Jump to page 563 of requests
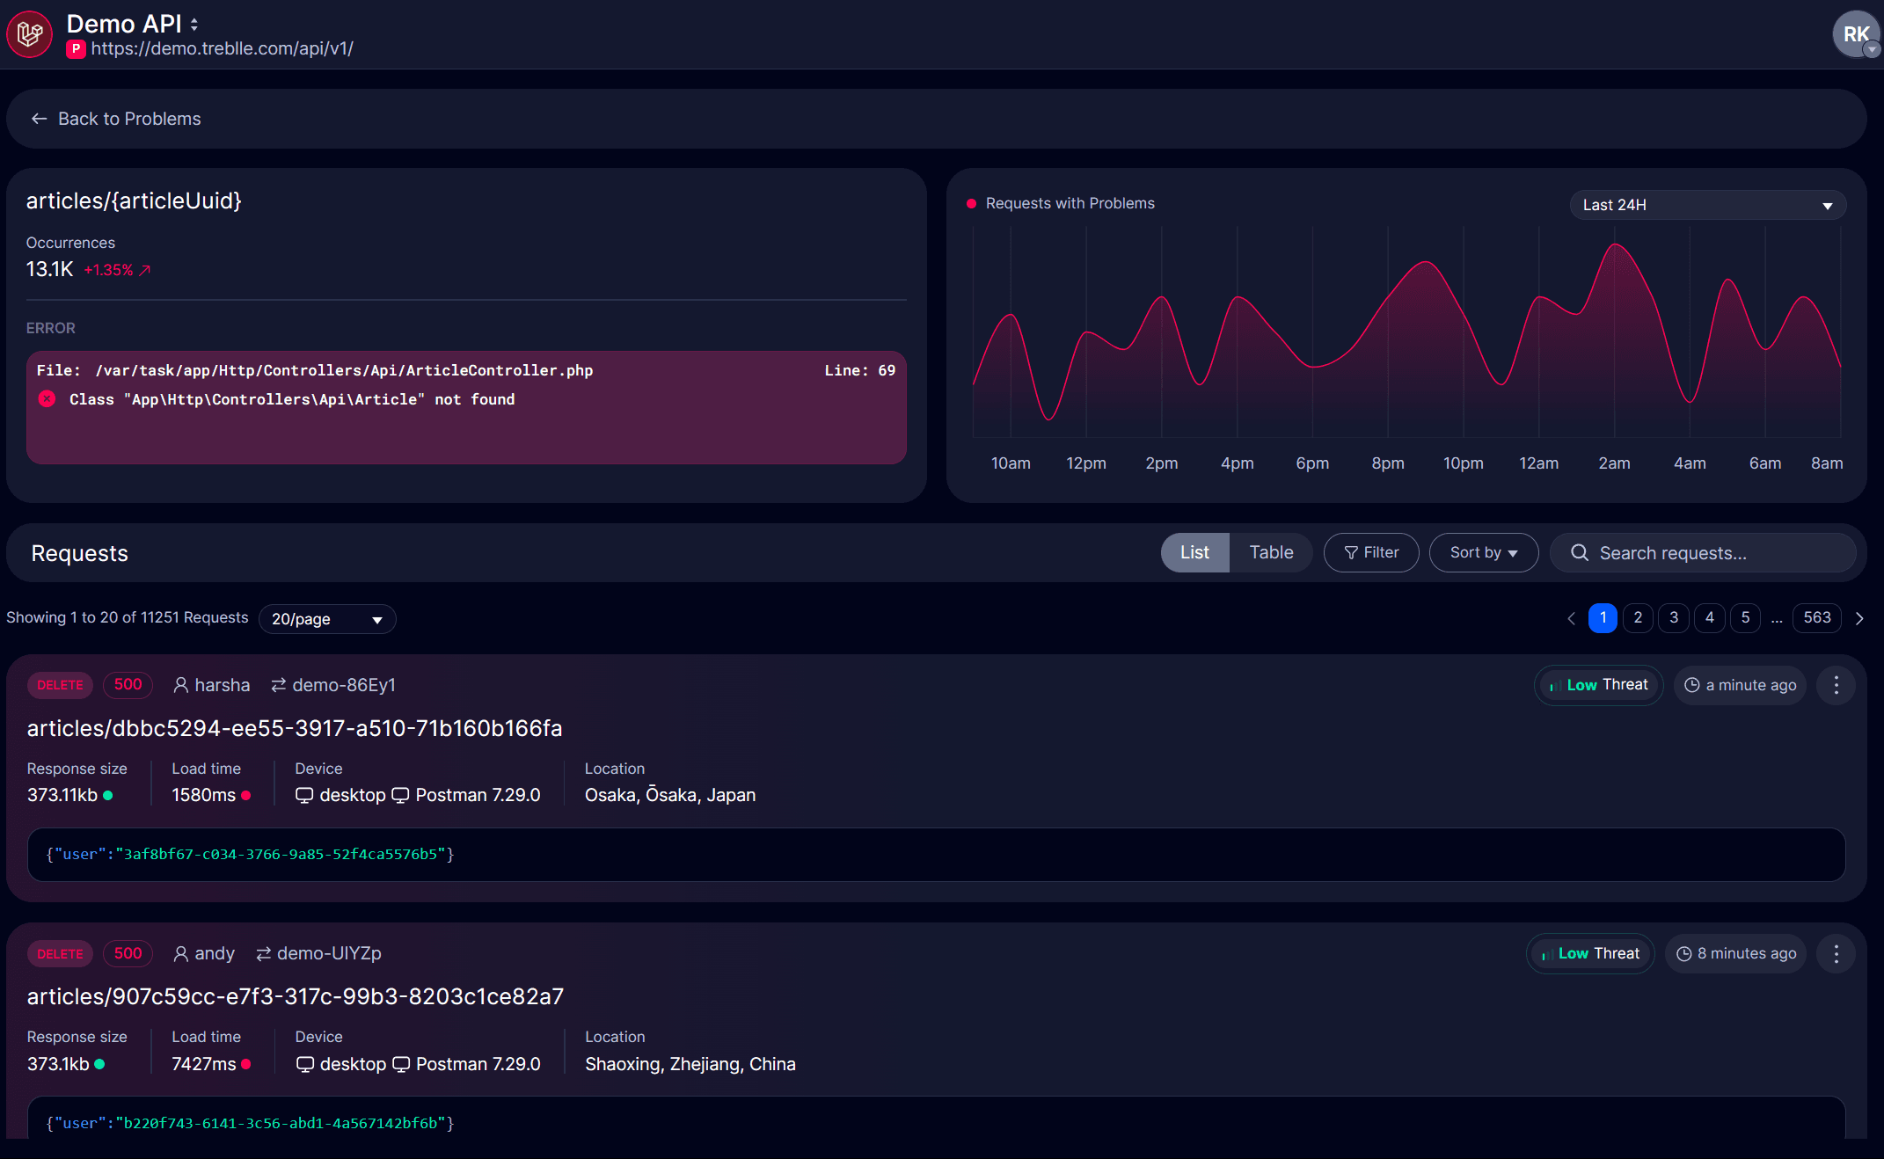 1816,617
